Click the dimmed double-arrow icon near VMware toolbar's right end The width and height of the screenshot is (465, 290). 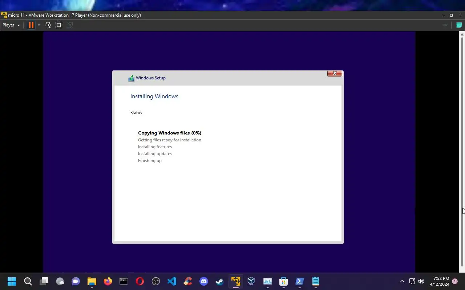pos(445,25)
